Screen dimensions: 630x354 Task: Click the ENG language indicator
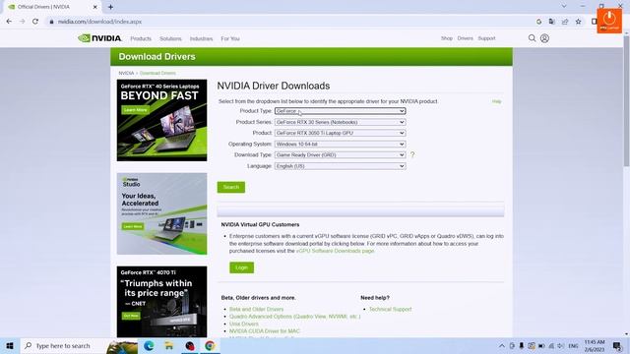click(x=573, y=345)
